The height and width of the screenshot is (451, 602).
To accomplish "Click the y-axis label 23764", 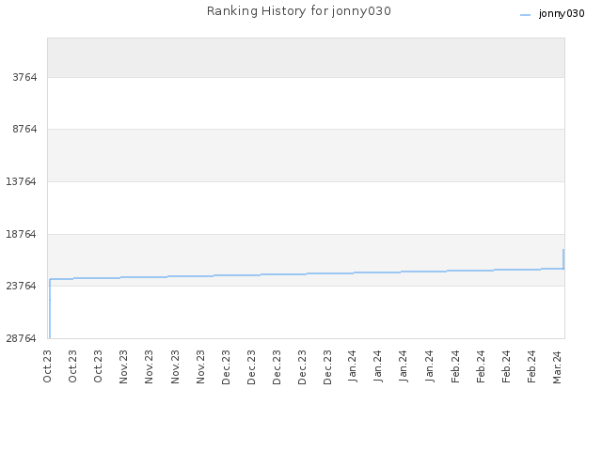I will [22, 286].
